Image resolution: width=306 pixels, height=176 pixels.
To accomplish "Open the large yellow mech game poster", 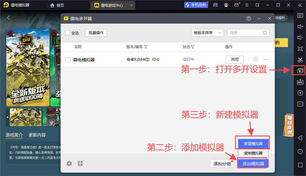I will pos(28,68).
